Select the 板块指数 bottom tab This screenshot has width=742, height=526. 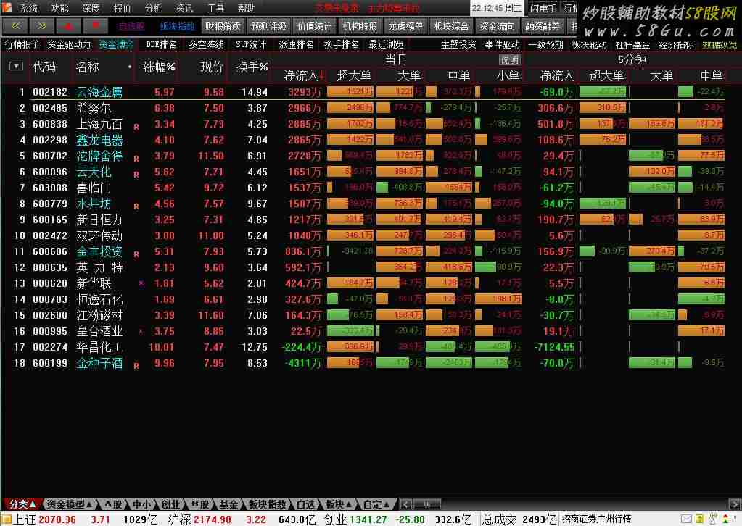point(268,504)
